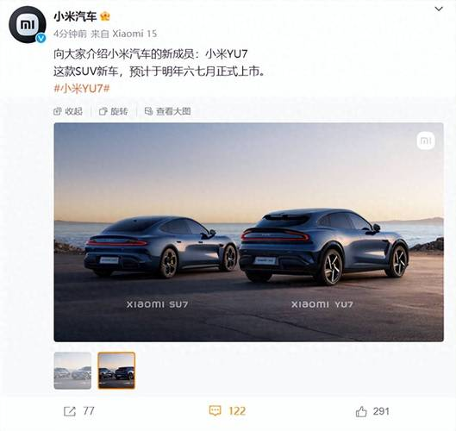The width and height of the screenshot is (456, 431).
Task: Click the main SU7 and YU7 photo
Action: pos(248,232)
